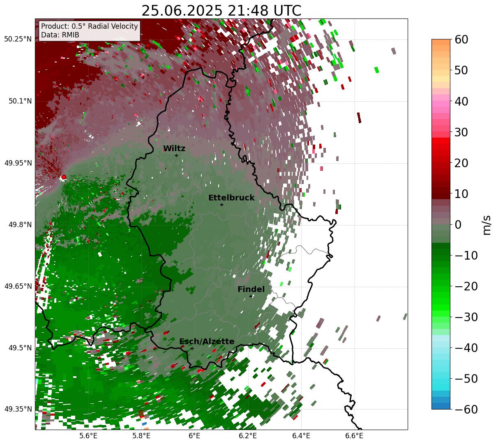Click the Data: RMIB text
This screenshot has height=444, width=496.
tap(60, 35)
